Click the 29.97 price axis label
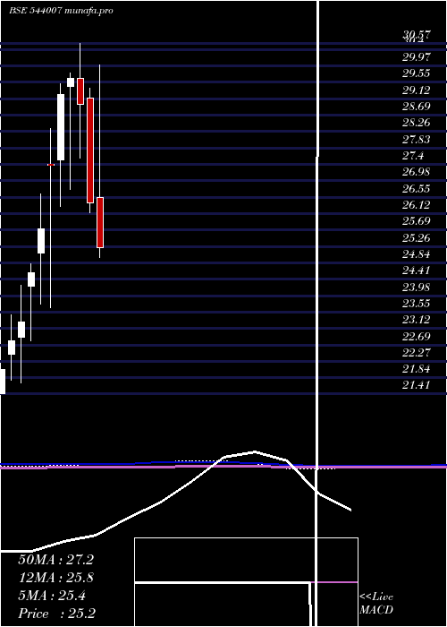 (417, 57)
